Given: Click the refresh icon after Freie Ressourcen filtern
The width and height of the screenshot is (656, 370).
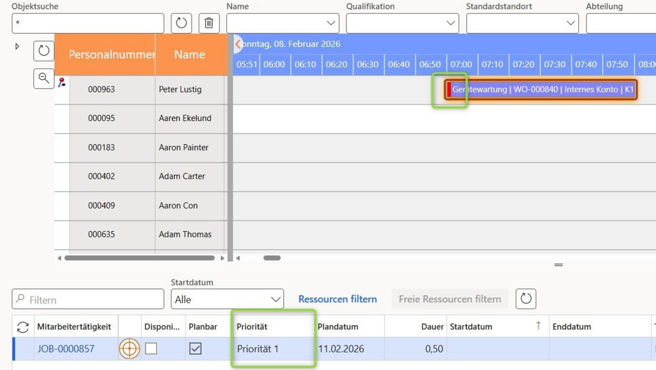Looking at the screenshot, I should click(526, 299).
